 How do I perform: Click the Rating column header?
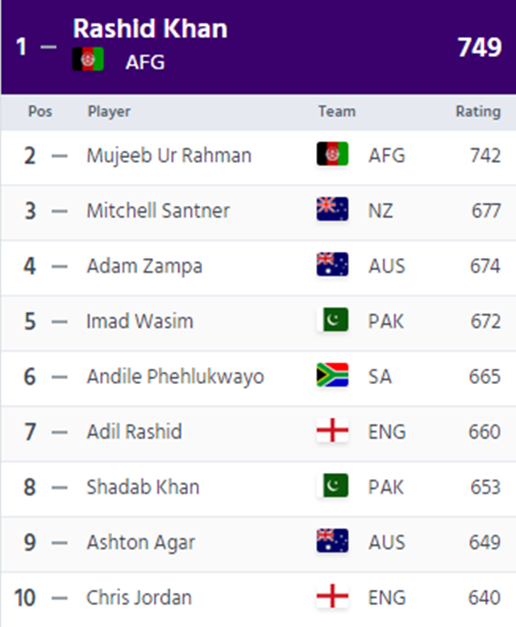pos(478,112)
